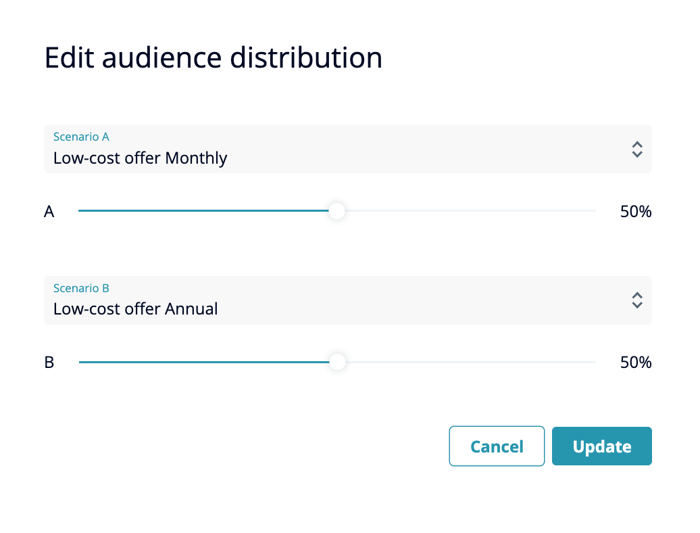Click the slider B handle knob
The image size is (700, 533).
(337, 363)
